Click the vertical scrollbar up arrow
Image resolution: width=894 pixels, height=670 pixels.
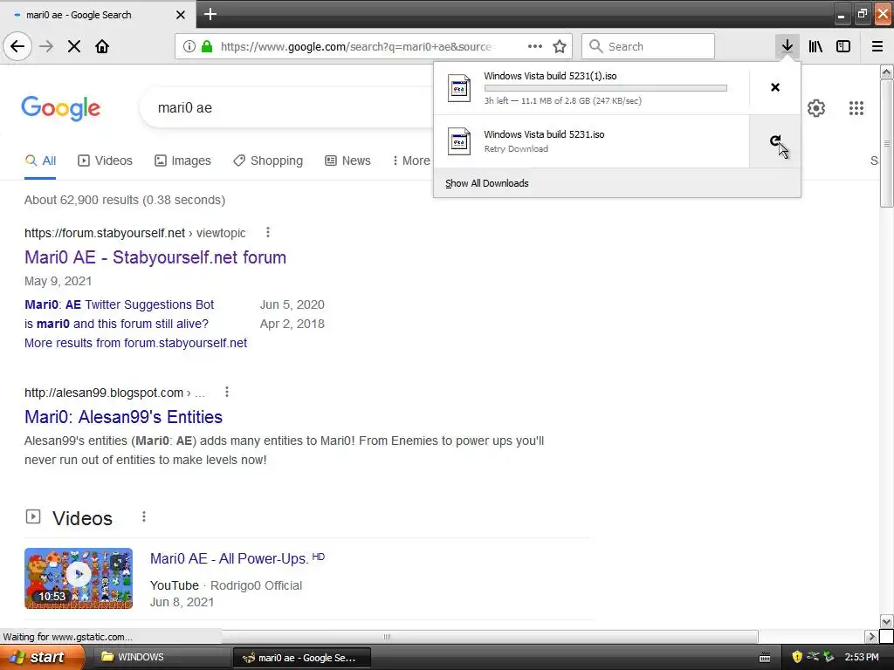tap(886, 72)
